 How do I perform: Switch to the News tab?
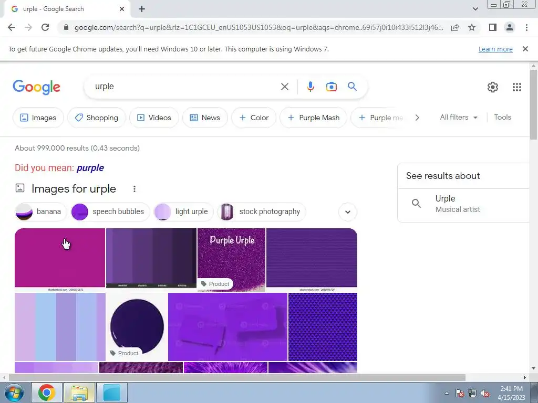click(x=205, y=118)
